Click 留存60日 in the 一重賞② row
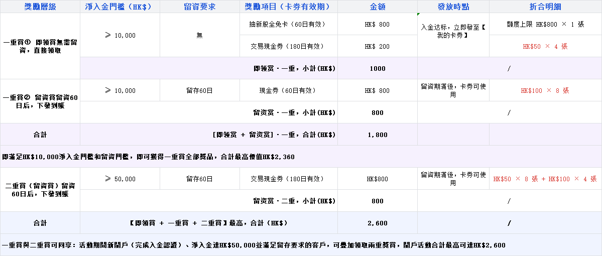 click(x=200, y=90)
